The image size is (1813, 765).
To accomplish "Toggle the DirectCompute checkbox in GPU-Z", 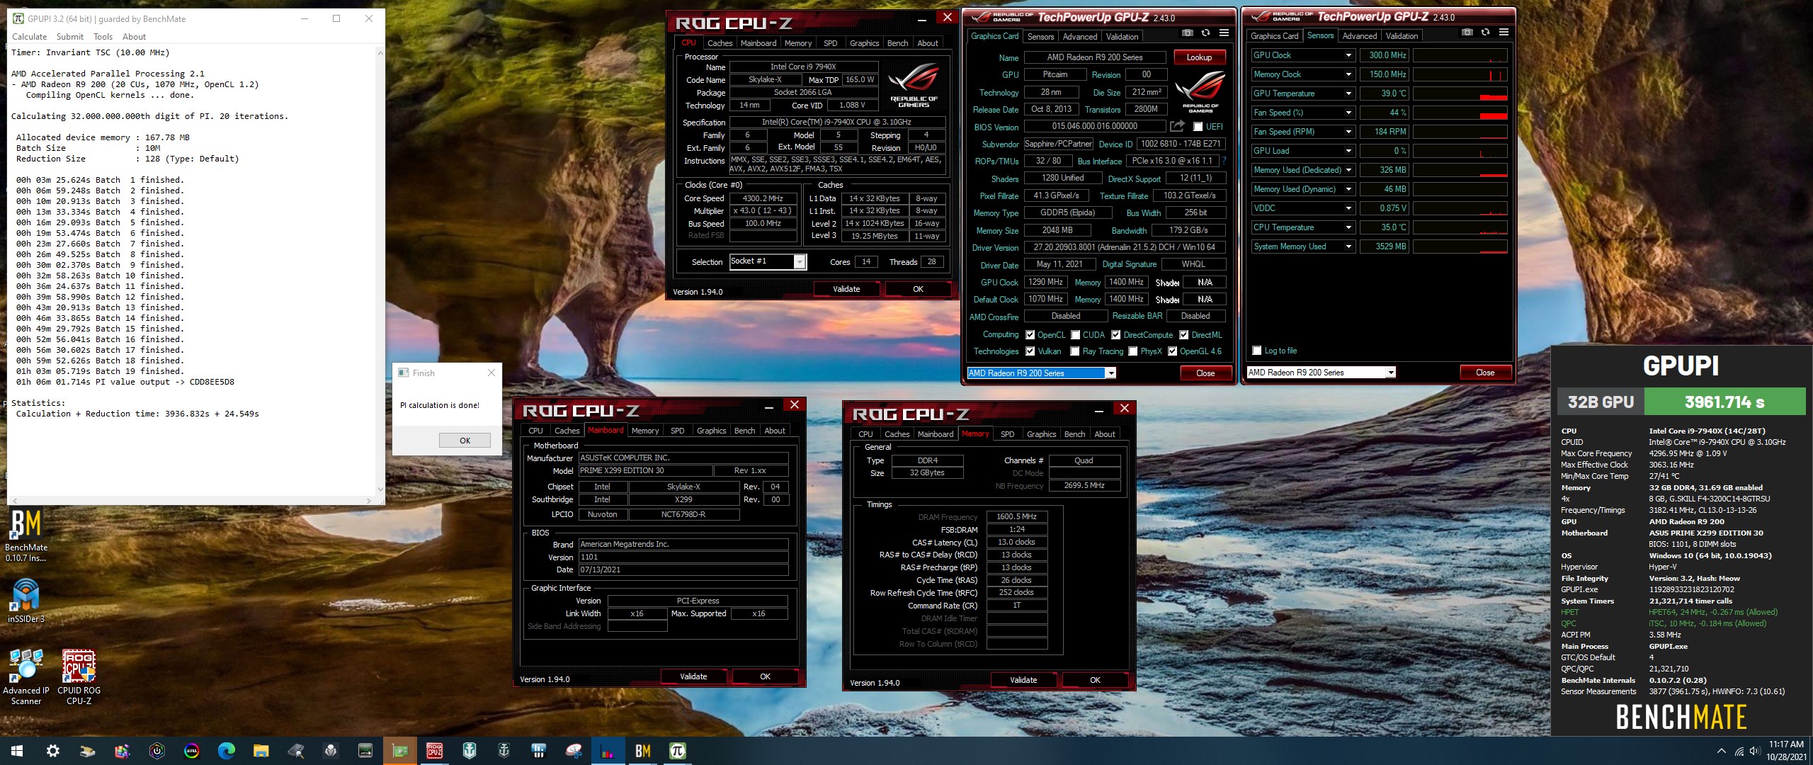I will coord(1116,335).
